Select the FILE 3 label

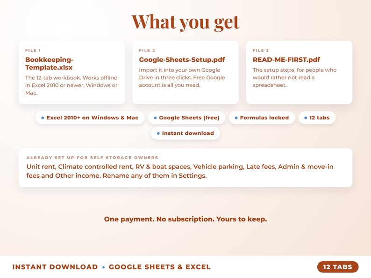pos(261,50)
